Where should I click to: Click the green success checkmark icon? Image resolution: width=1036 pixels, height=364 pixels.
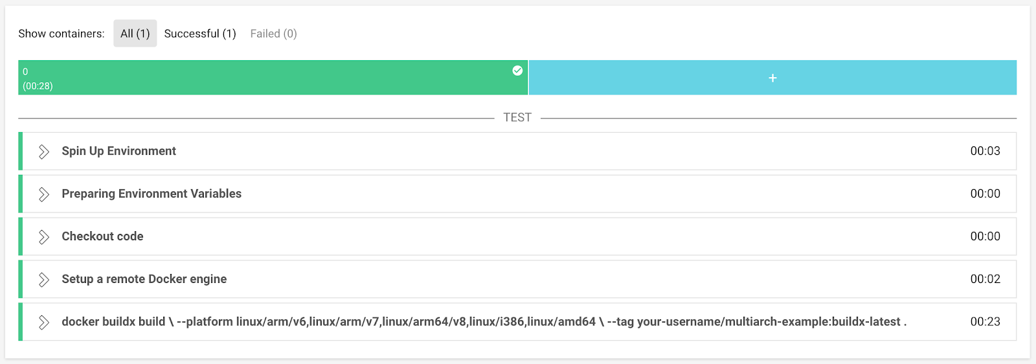[517, 71]
